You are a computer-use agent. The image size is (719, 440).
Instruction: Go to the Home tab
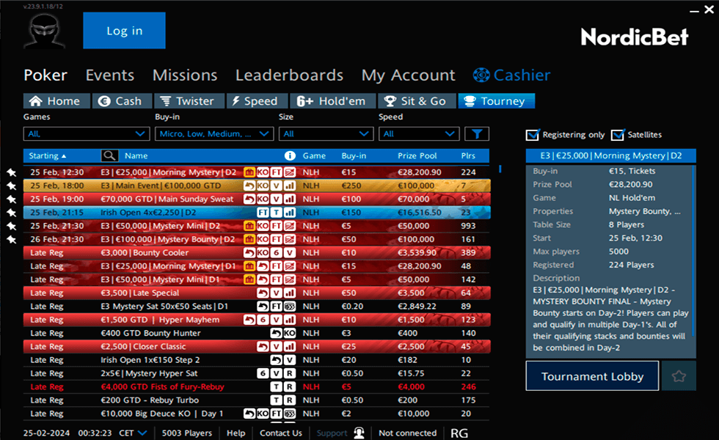tap(57, 101)
